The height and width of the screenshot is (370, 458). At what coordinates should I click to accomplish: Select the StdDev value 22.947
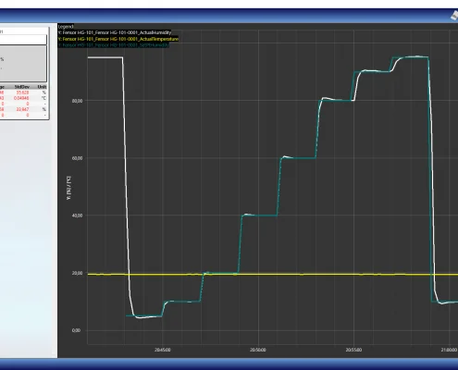coord(22,109)
